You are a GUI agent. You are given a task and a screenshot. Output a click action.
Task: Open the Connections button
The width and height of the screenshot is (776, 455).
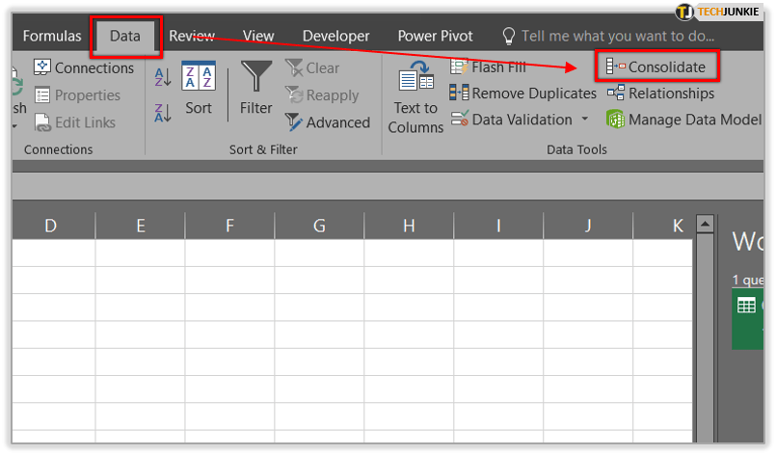[84, 67]
